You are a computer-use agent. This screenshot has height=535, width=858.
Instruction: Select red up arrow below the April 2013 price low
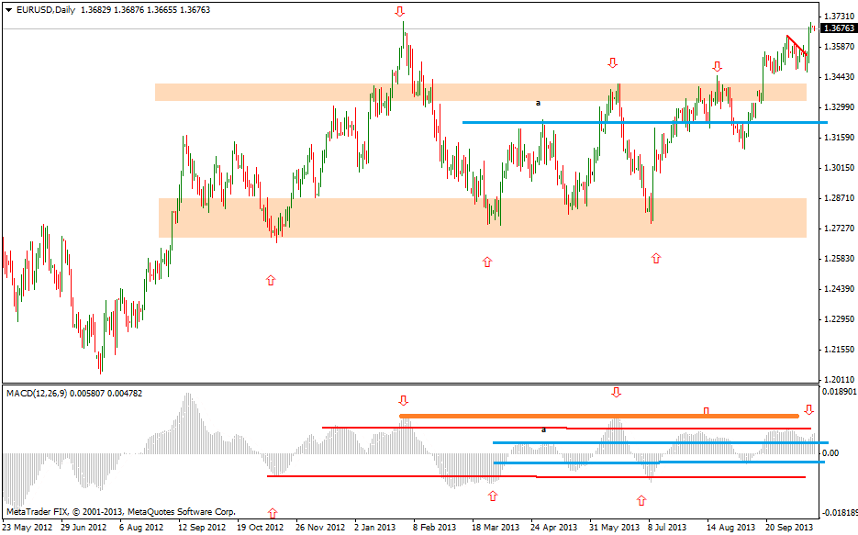(487, 262)
